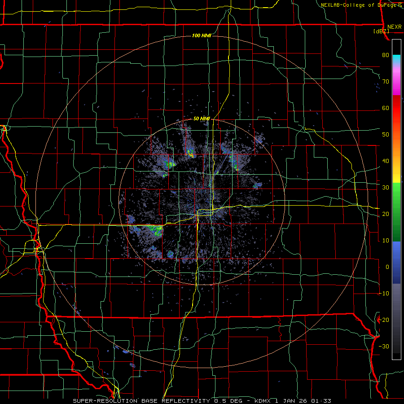404x404 pixels.
Task: Click the 100 NMI range ring label
Action: [x=202, y=35]
